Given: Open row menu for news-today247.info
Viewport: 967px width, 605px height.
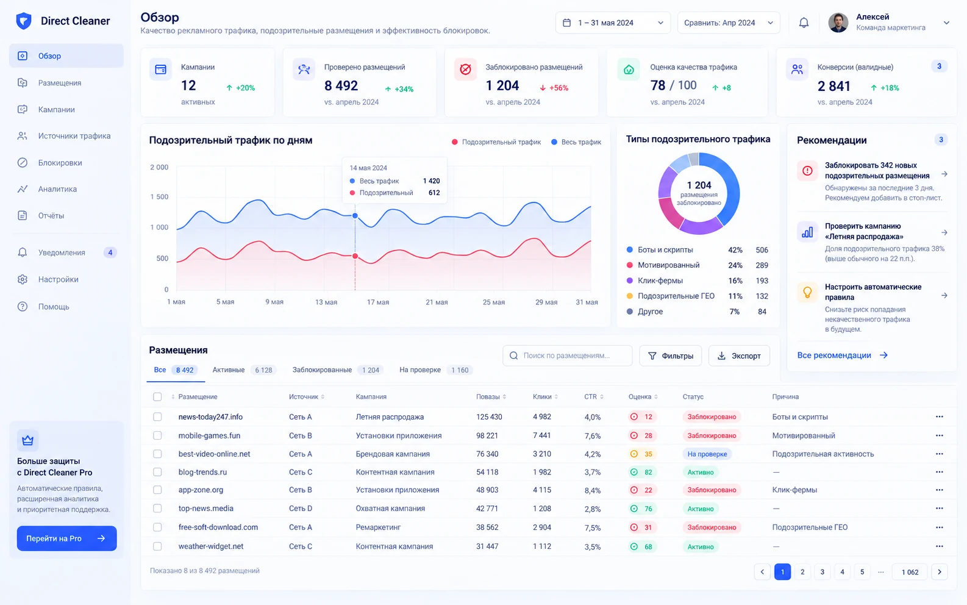Looking at the screenshot, I should (x=940, y=417).
